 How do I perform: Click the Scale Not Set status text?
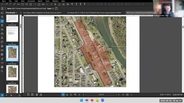pos(178,95)
